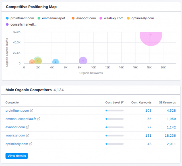Screen dimensions: 182x166
Task: Open SE keywords value 1,142
Action: [x=171, y=127]
